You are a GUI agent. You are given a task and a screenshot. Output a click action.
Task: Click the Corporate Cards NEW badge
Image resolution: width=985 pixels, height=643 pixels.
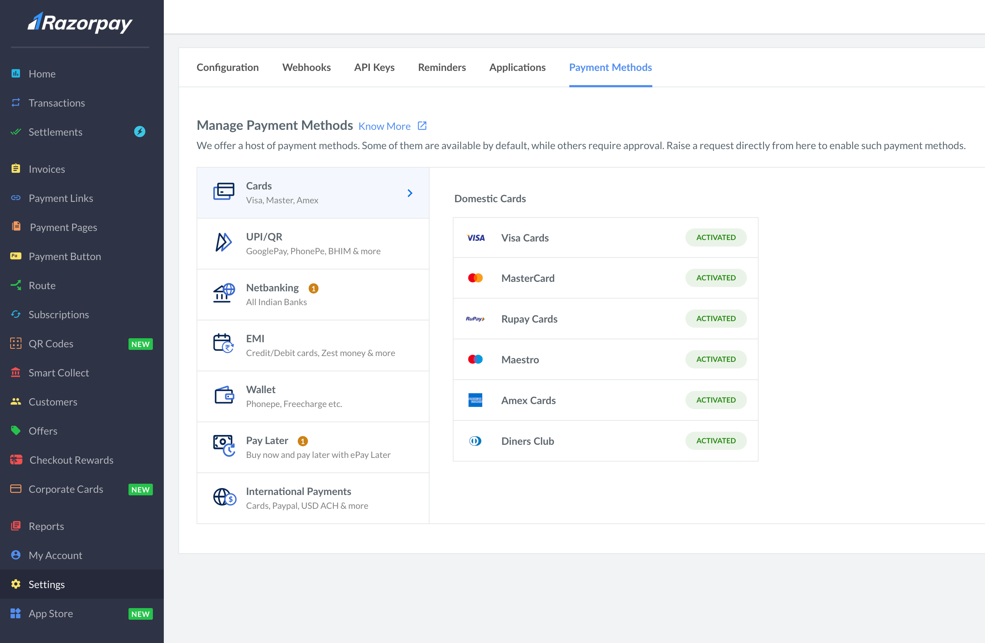coord(140,490)
